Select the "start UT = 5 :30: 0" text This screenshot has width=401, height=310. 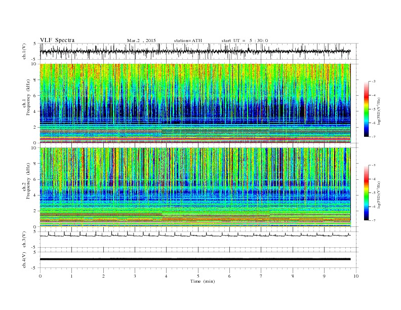[245, 41]
